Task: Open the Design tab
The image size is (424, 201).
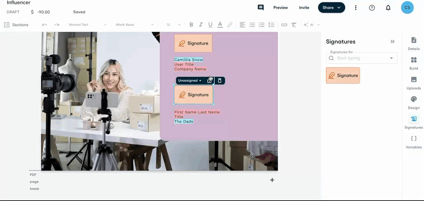Action: pos(414,103)
